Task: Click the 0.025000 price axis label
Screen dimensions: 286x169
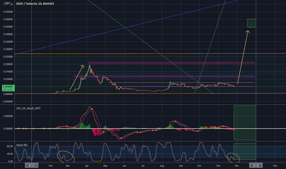Action: point(8,57)
